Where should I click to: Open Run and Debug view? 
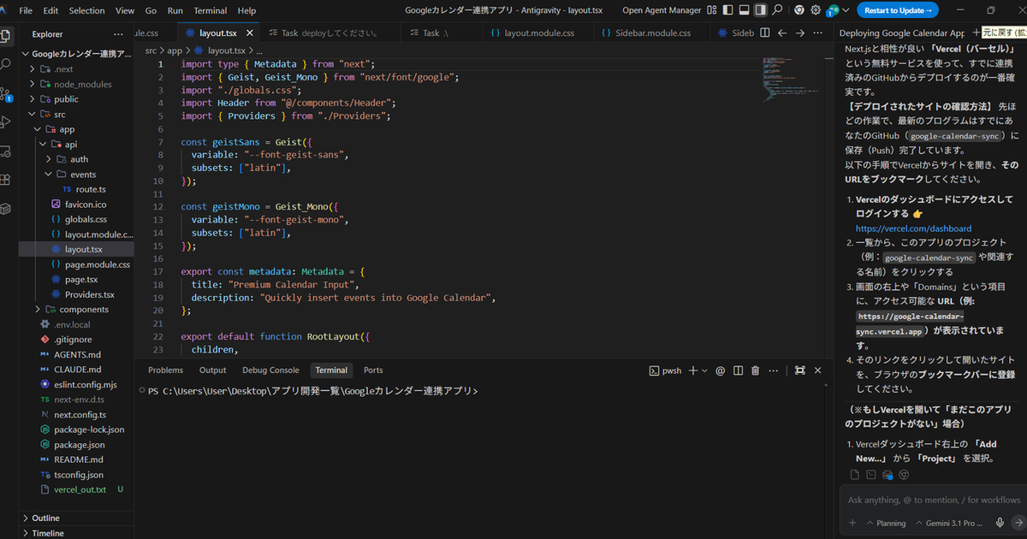pos(7,121)
